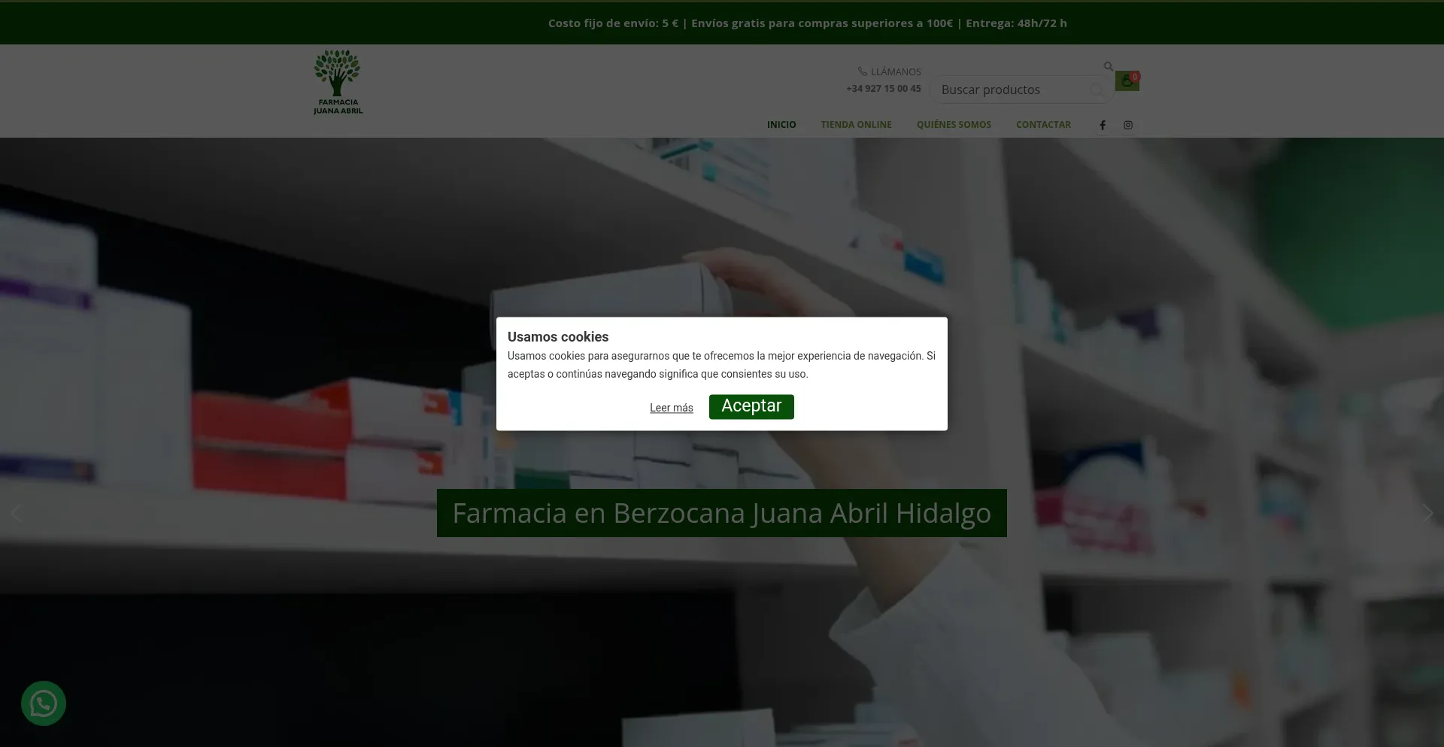Click the Farmacia Juana Abril tree logo

338,83
